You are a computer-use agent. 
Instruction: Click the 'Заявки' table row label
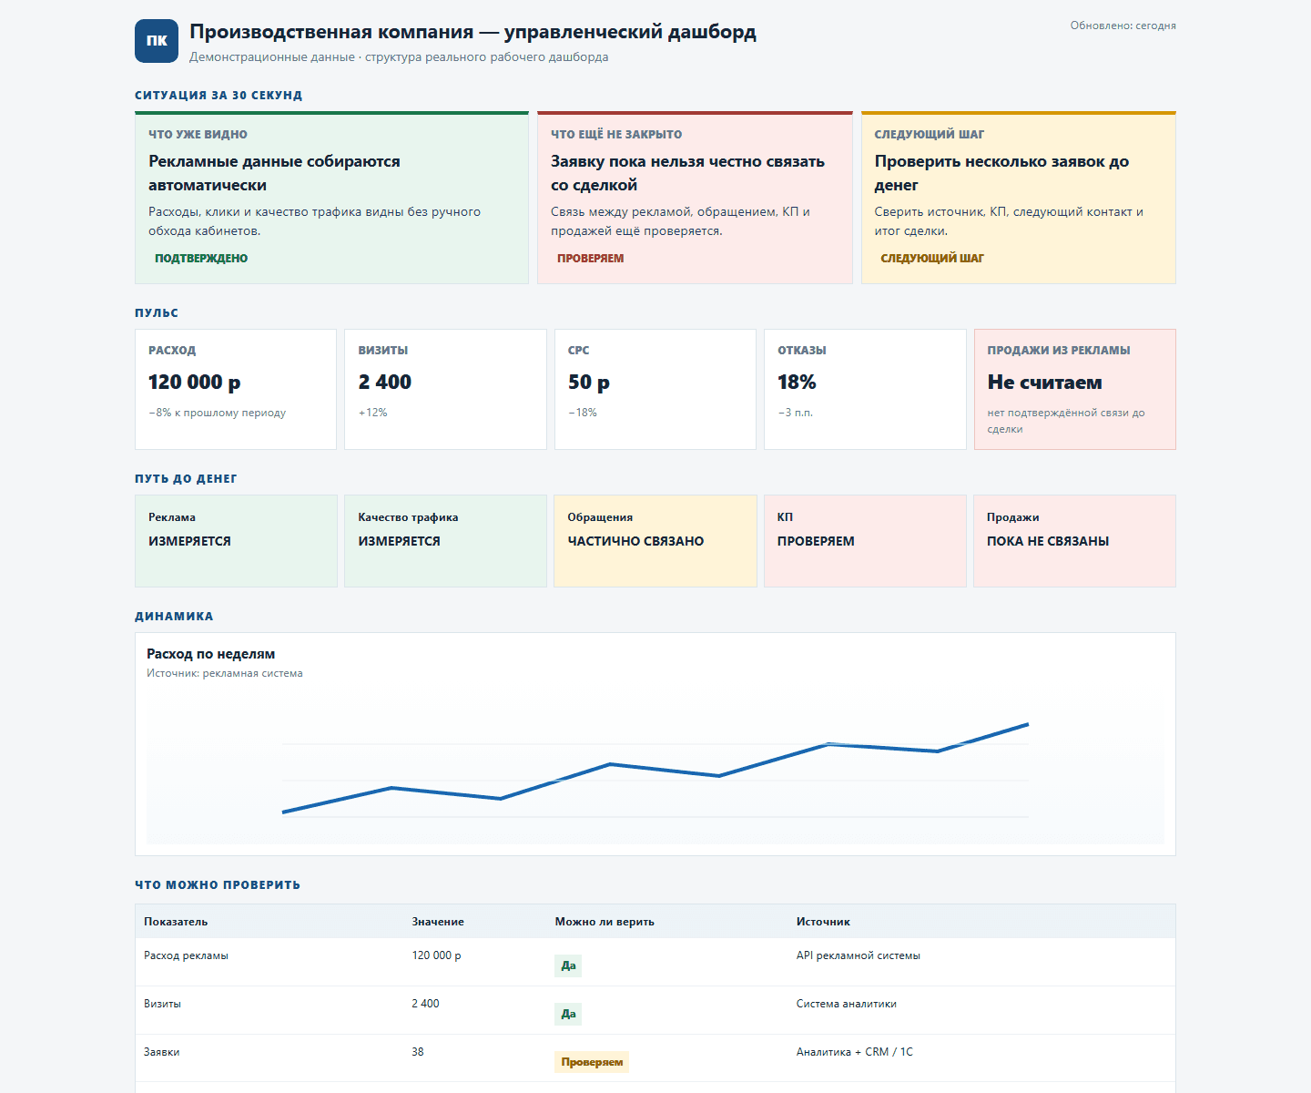(x=161, y=1052)
